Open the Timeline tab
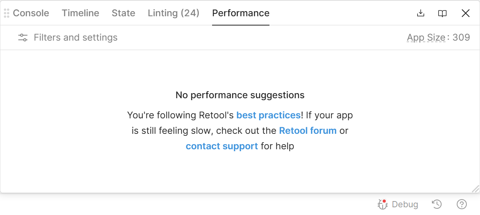The image size is (480, 215). (80, 13)
